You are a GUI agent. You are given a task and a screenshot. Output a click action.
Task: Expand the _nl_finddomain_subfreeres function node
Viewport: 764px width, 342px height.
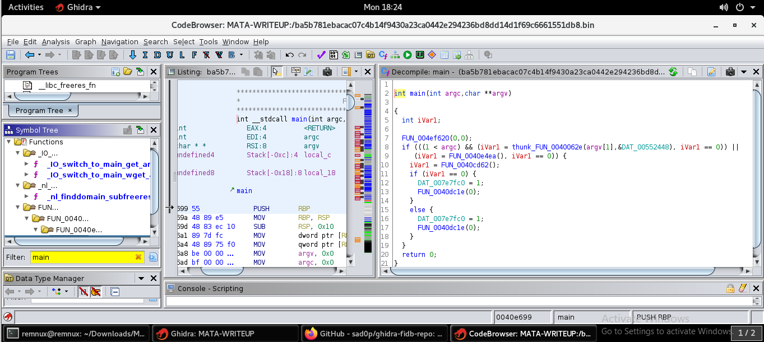tap(26, 196)
